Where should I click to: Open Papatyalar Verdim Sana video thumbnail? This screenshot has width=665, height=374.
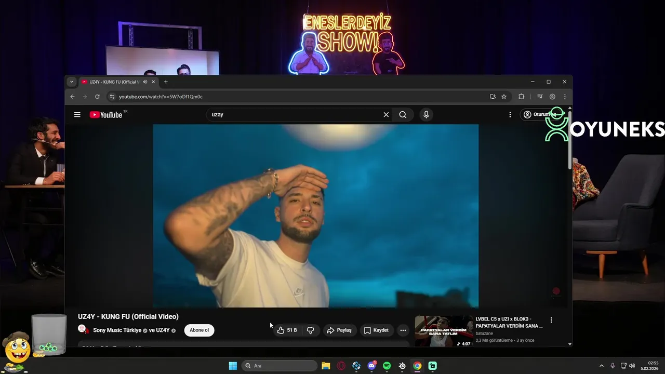444,331
